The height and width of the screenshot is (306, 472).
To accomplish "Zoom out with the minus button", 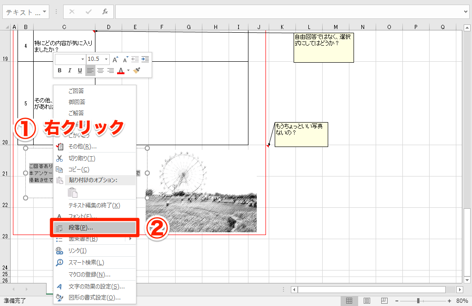I will click(x=397, y=300).
